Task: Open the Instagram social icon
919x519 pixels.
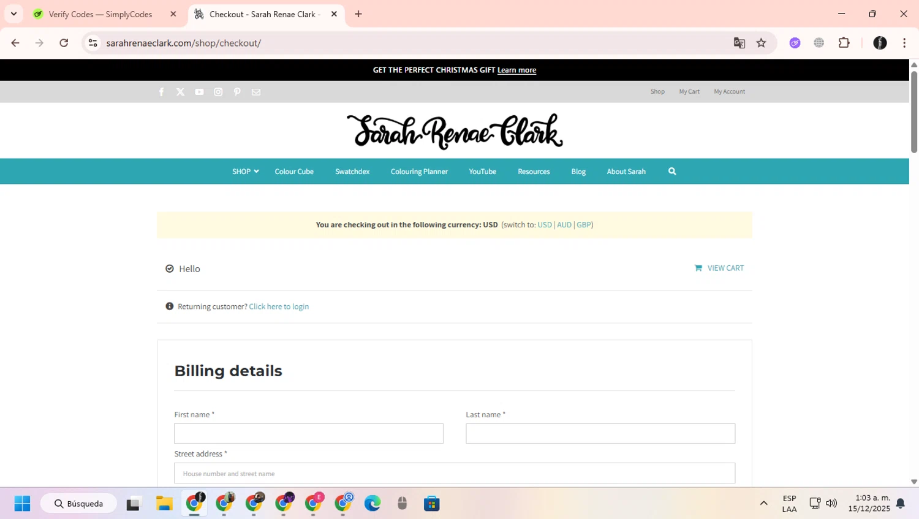Action: click(218, 92)
